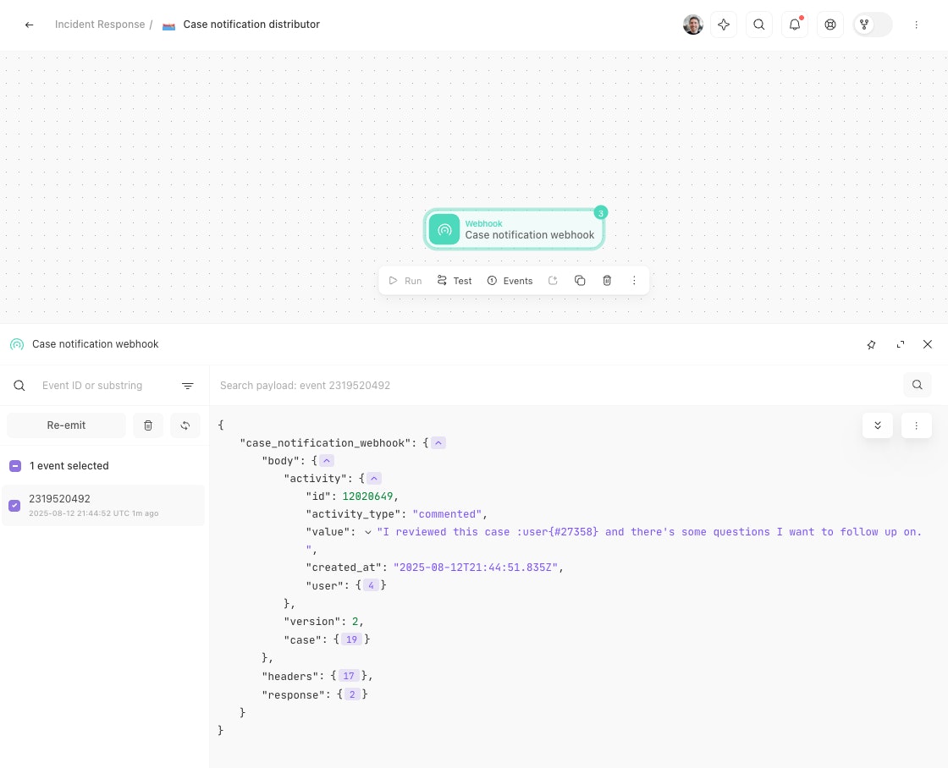Refresh the events list
The height and width of the screenshot is (768, 948).
coord(185,425)
